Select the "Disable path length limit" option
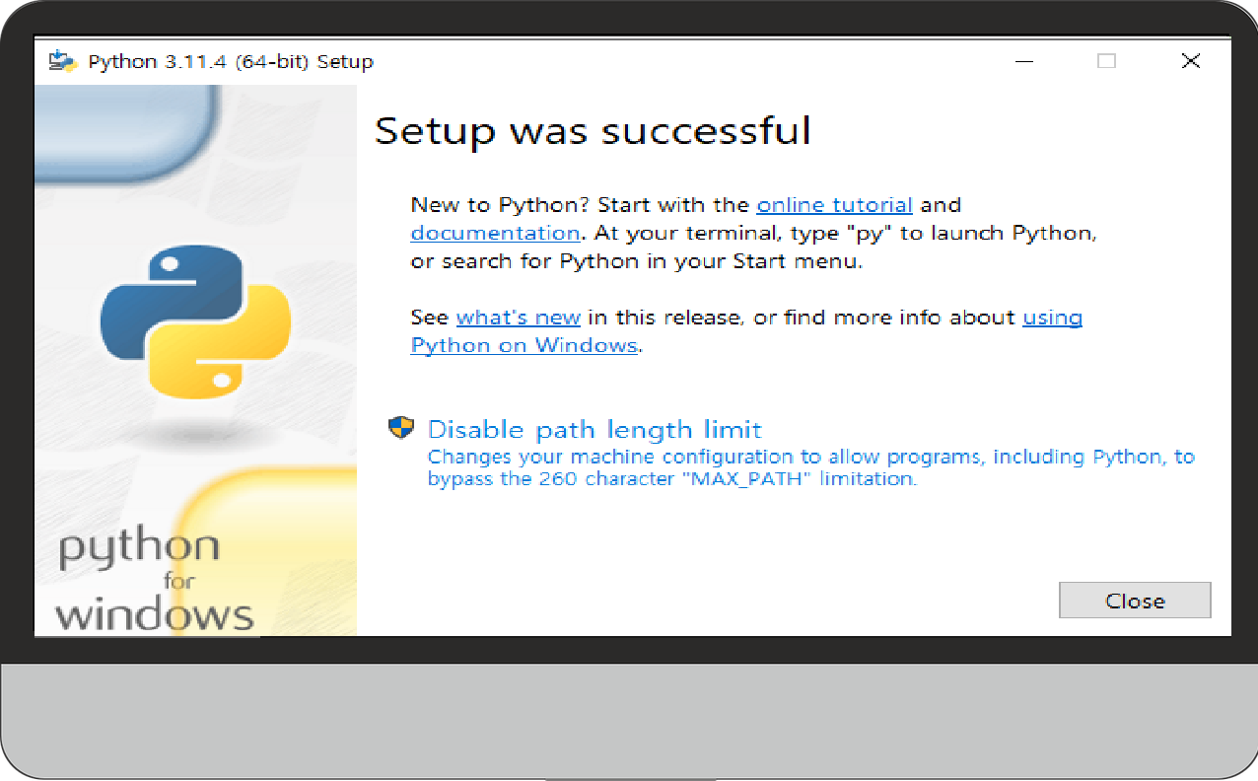Viewport: 1258px width, 781px height. coord(594,429)
